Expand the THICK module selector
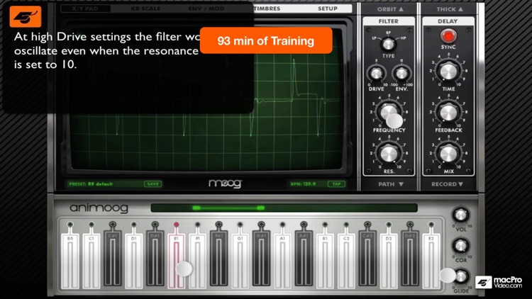 tap(450, 9)
